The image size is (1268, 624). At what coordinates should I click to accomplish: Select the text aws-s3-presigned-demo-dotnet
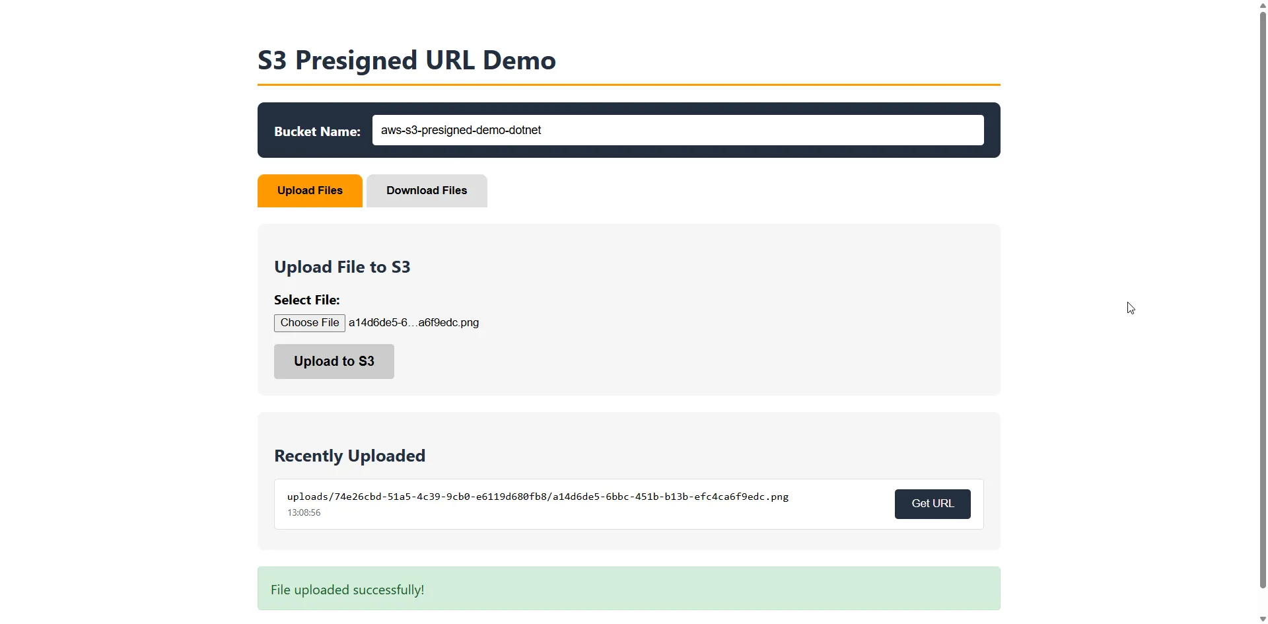pos(460,130)
